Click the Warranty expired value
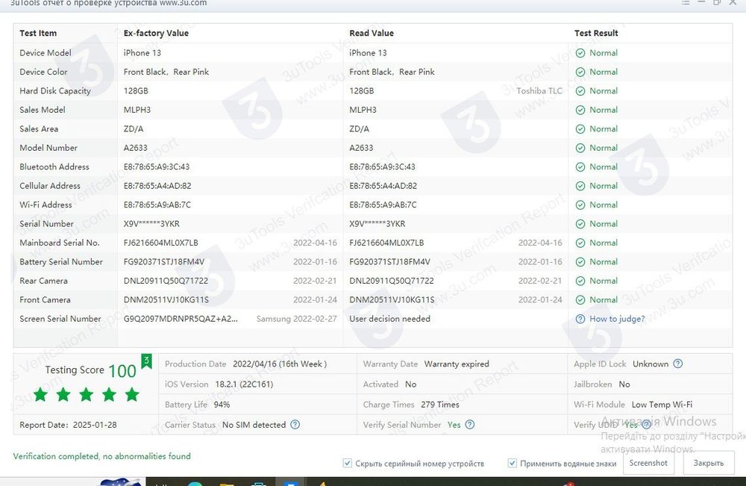The height and width of the screenshot is (486, 746). 457,364
